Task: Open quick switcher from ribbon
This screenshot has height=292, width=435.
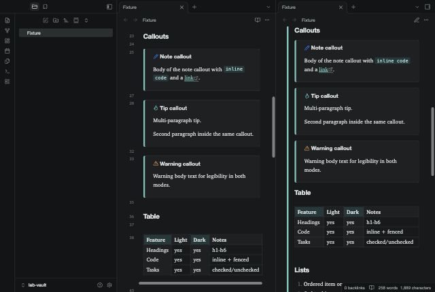Action: [x=7, y=20]
